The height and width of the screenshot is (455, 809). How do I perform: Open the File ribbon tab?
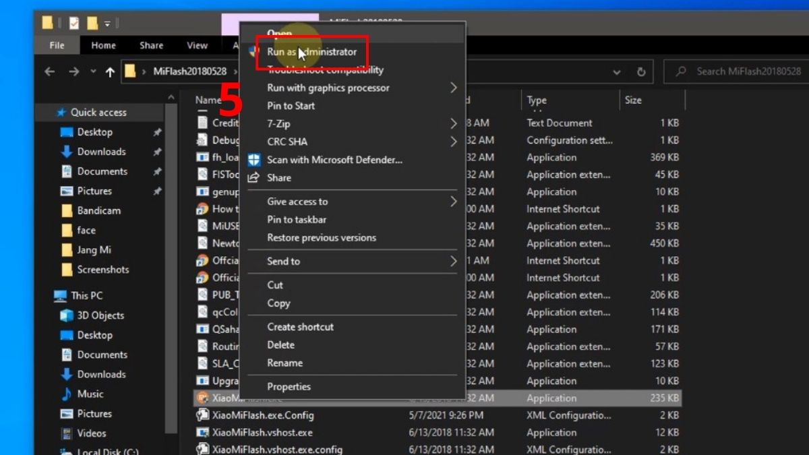point(57,45)
